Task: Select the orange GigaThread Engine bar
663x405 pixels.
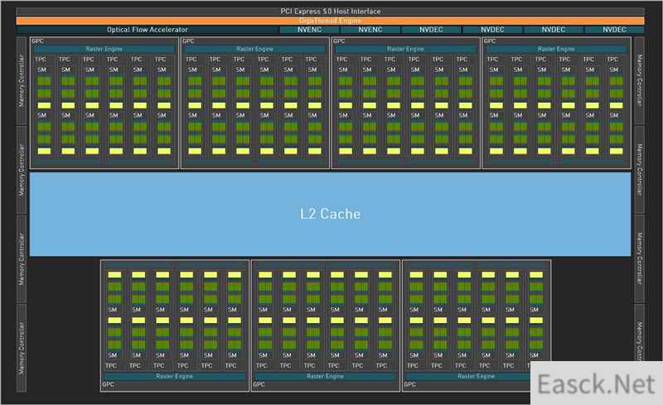Action: coord(330,21)
